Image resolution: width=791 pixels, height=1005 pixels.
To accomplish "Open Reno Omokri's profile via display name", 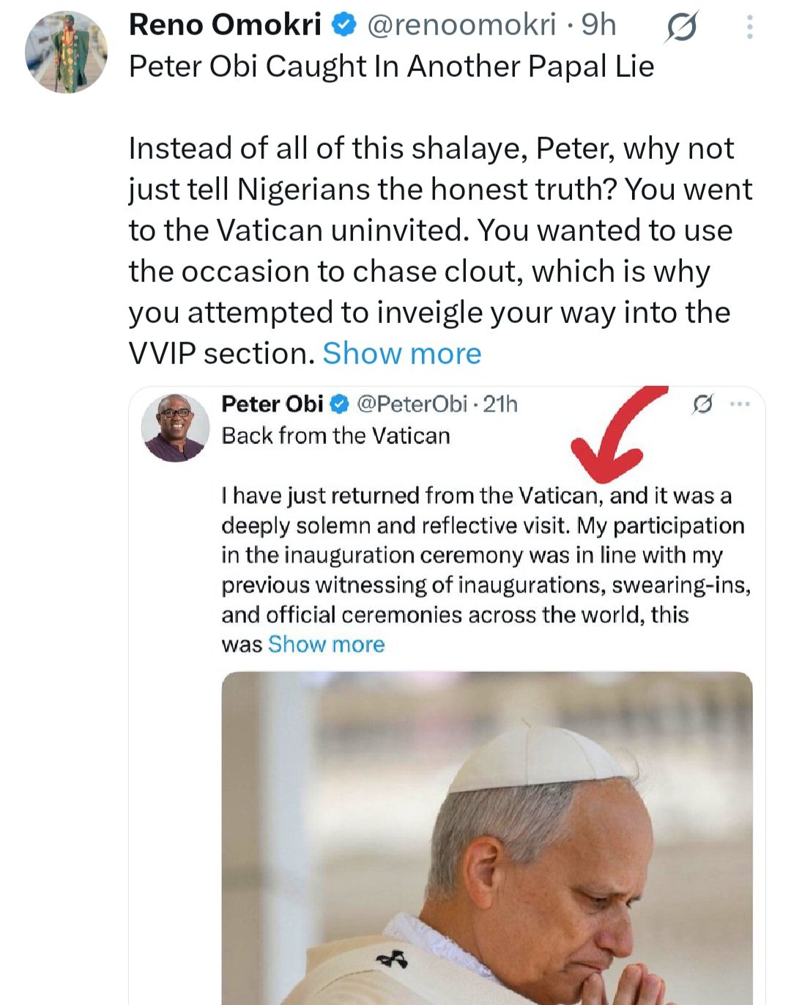I will point(225,26).
